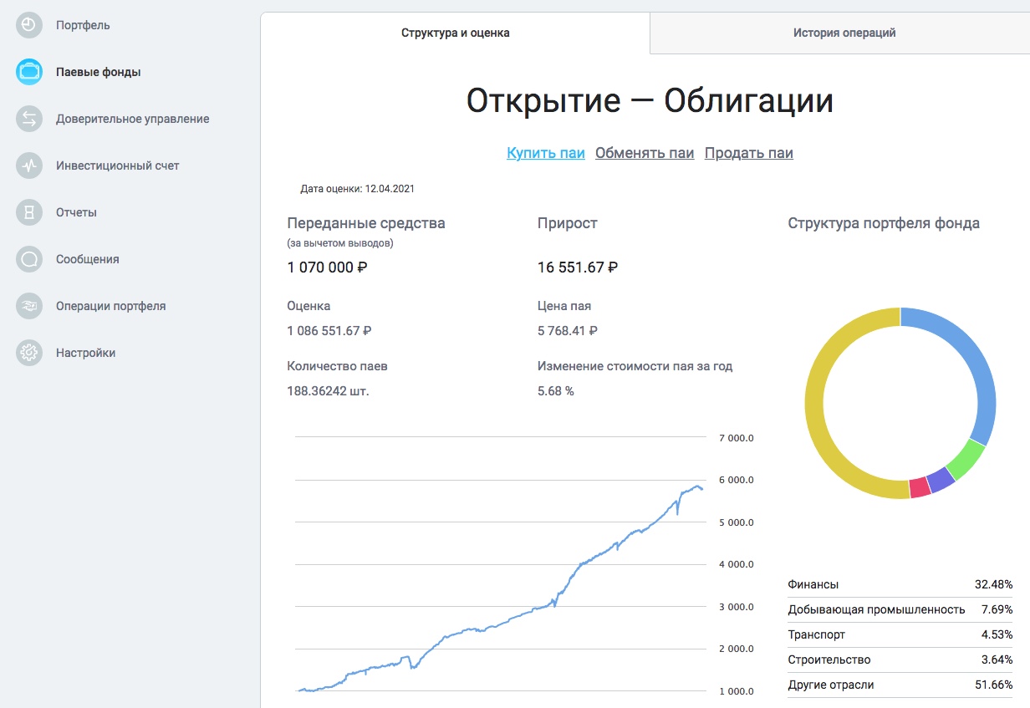Click the Купить паи link

[x=546, y=153]
